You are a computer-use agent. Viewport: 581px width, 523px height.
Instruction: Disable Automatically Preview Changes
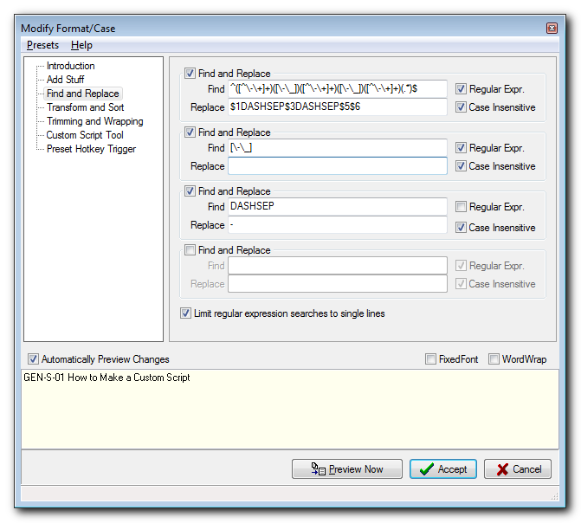(34, 359)
